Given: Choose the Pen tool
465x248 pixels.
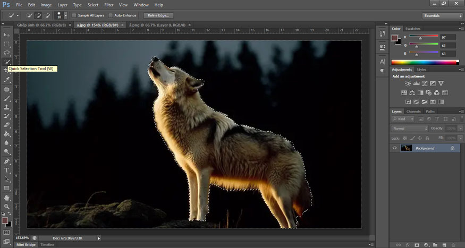Looking at the screenshot, I should pyautogui.click(x=7, y=161).
